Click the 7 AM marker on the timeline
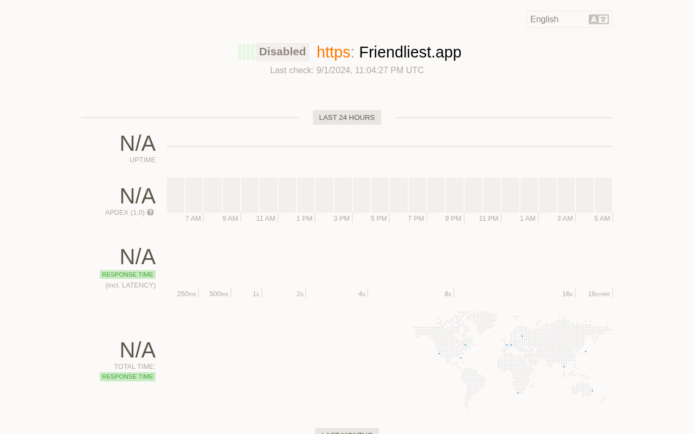This screenshot has width=694, height=434. click(x=193, y=219)
